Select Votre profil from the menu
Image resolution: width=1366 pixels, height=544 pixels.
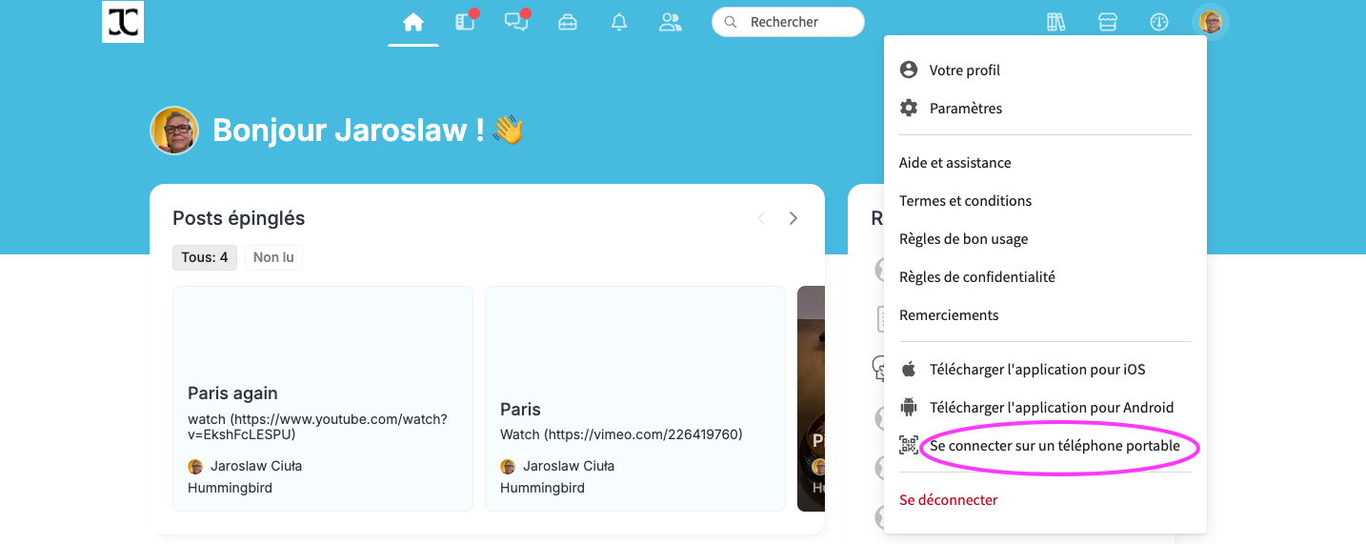[x=964, y=71]
